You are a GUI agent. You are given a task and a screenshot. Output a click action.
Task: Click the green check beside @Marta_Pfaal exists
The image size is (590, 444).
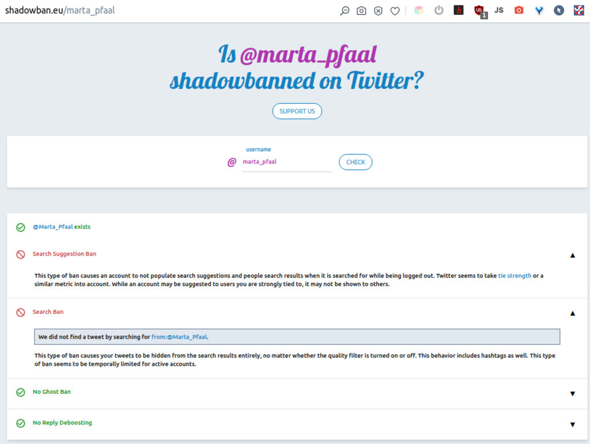pos(21,227)
